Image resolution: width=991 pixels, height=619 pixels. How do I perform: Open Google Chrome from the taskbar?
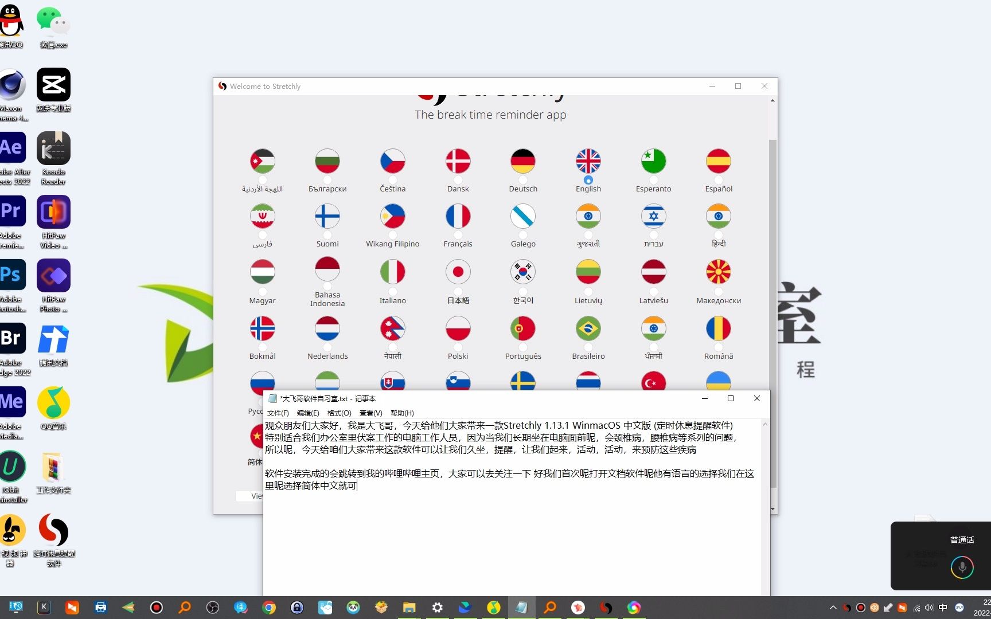(269, 607)
